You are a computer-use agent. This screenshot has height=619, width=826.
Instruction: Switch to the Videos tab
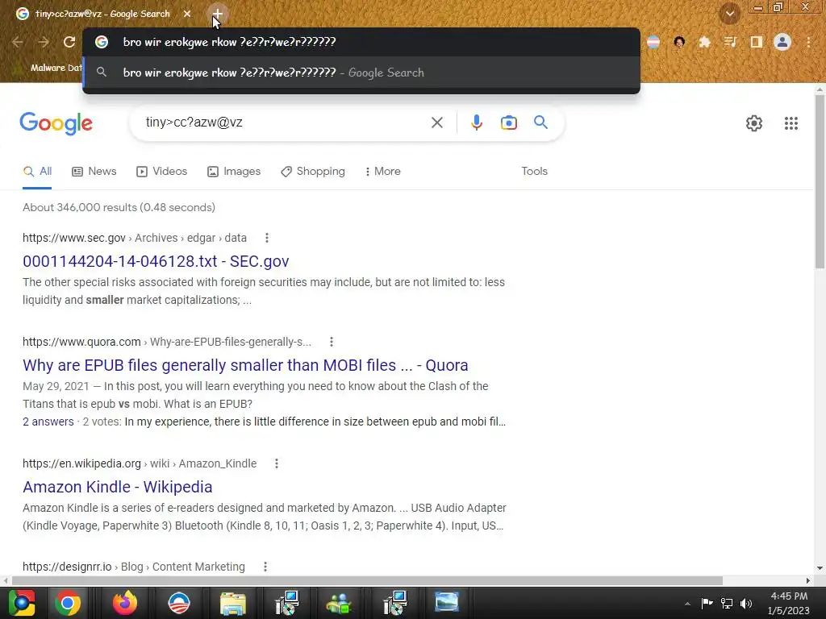coord(161,171)
